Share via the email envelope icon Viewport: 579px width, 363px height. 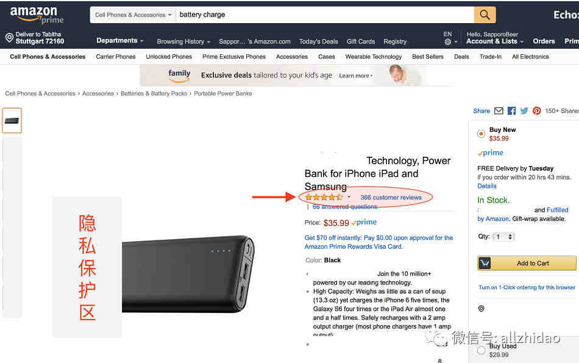(x=499, y=111)
